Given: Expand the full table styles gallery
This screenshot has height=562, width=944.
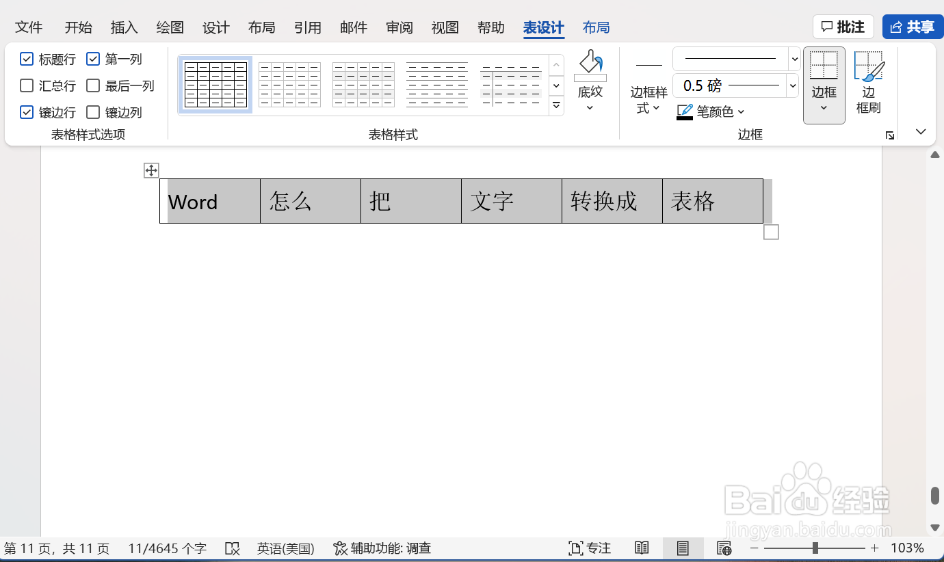Looking at the screenshot, I should (556, 106).
